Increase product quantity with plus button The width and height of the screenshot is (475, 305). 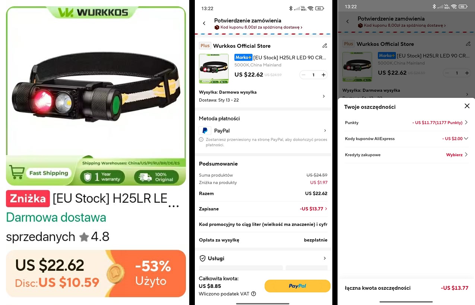pos(323,75)
